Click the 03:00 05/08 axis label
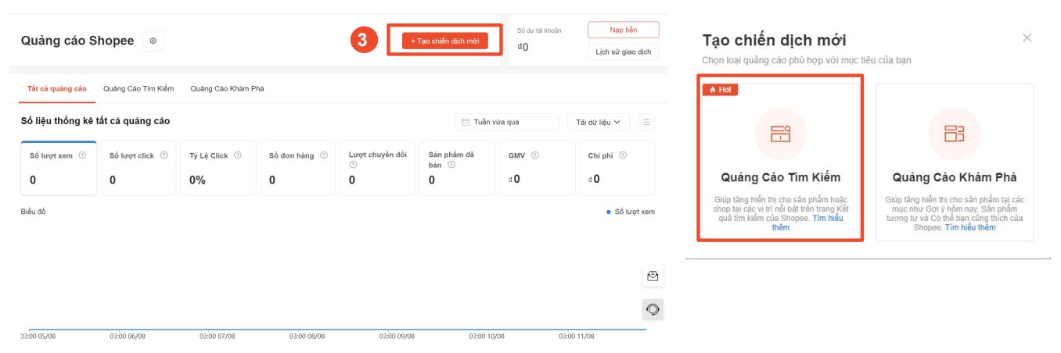1061x353 pixels. tap(38, 337)
